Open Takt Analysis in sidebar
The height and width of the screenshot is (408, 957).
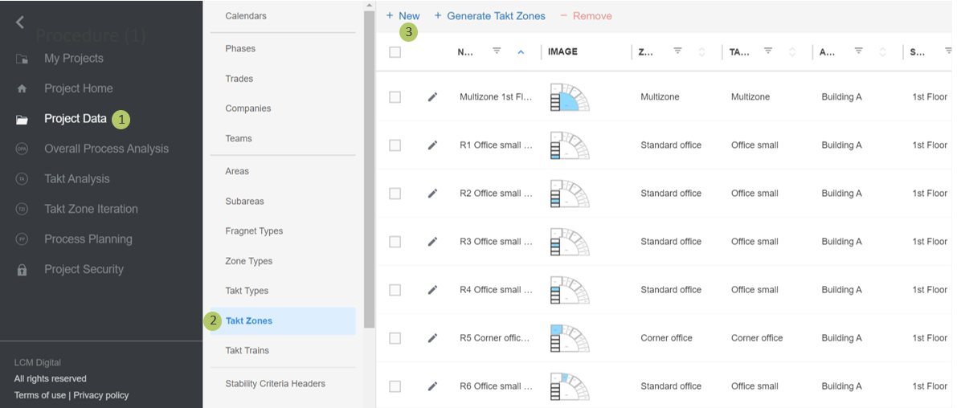click(x=76, y=179)
